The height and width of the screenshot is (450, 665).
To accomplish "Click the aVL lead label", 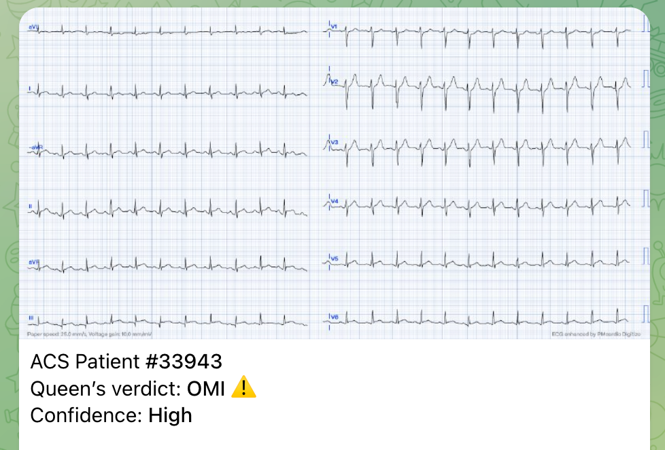I will [33, 27].
